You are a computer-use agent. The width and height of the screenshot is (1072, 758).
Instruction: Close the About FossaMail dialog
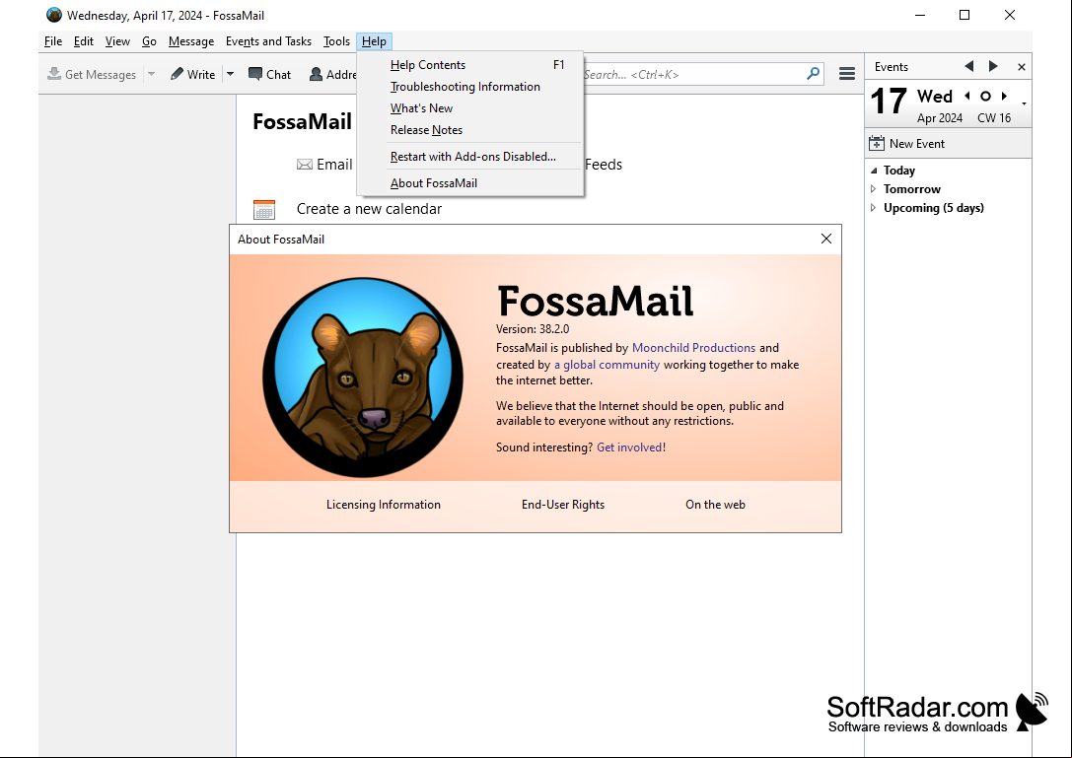pos(825,239)
